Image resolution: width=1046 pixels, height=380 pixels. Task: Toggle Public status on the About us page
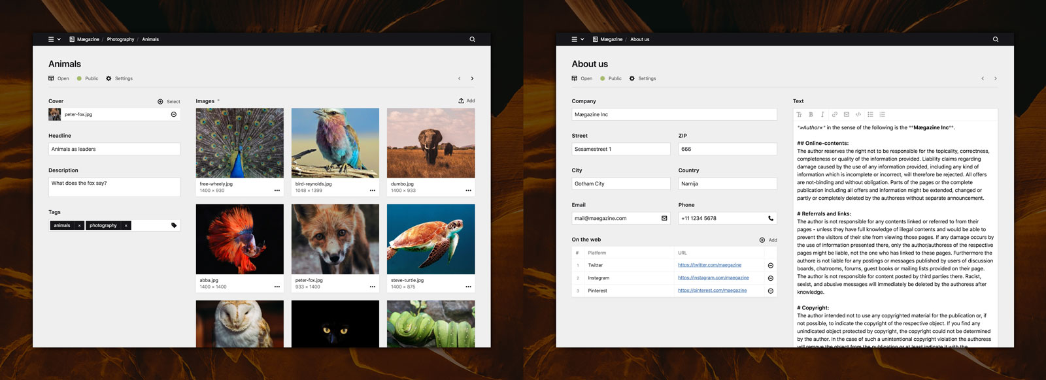click(611, 78)
